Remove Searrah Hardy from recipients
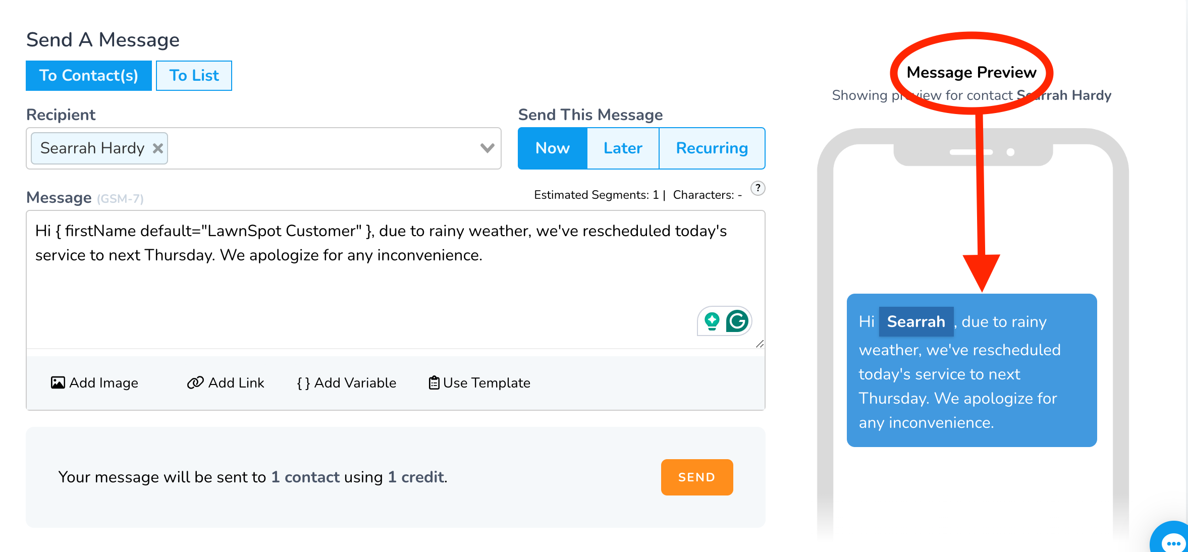Screen dimensions: 1188x552 (158, 148)
